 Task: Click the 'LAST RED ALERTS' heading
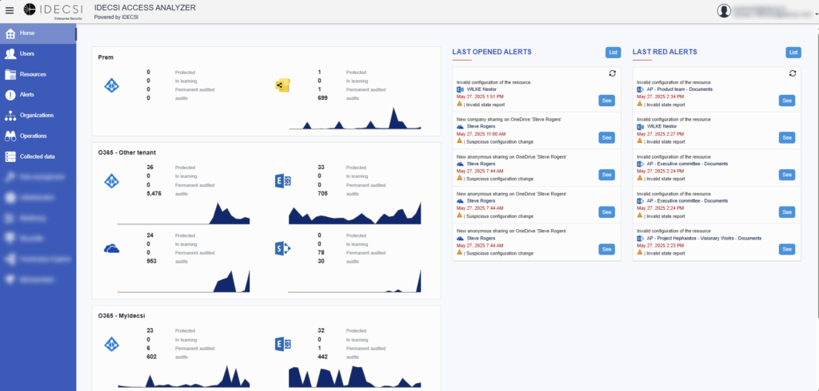tap(665, 52)
